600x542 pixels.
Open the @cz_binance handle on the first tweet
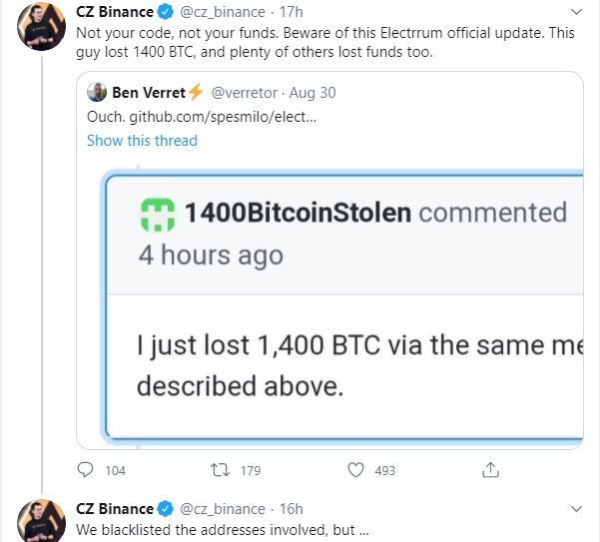[223, 12]
